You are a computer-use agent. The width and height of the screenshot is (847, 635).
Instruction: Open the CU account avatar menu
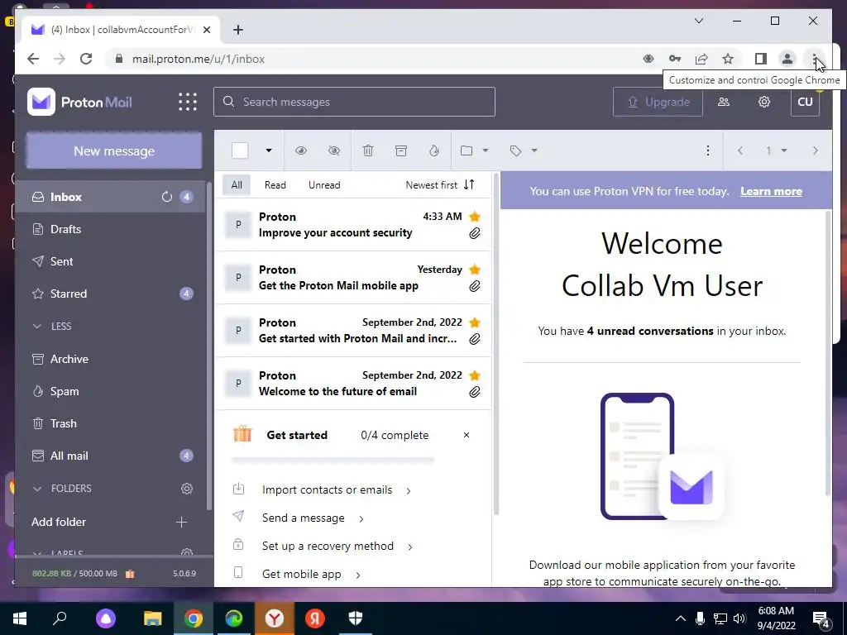(805, 102)
